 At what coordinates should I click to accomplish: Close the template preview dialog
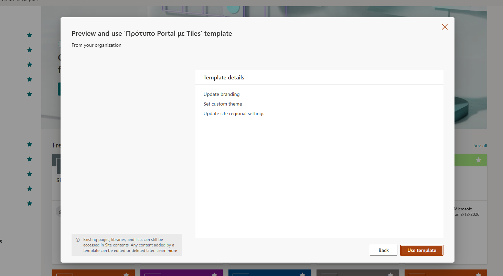click(445, 27)
